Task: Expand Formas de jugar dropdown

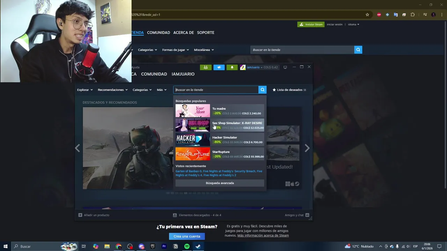Action: (175, 50)
